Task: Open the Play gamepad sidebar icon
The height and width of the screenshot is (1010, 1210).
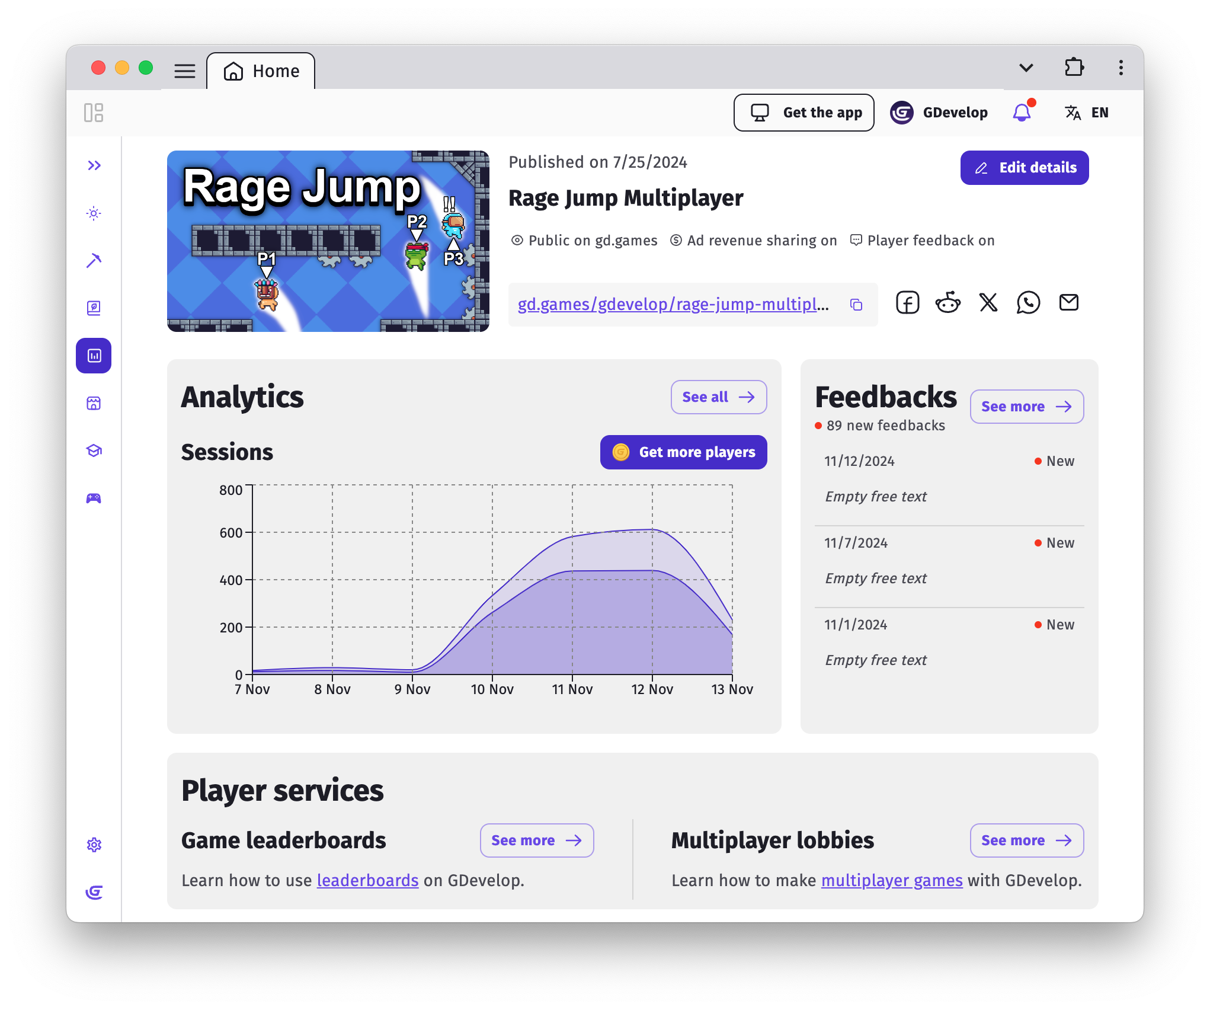Action: [x=94, y=498]
